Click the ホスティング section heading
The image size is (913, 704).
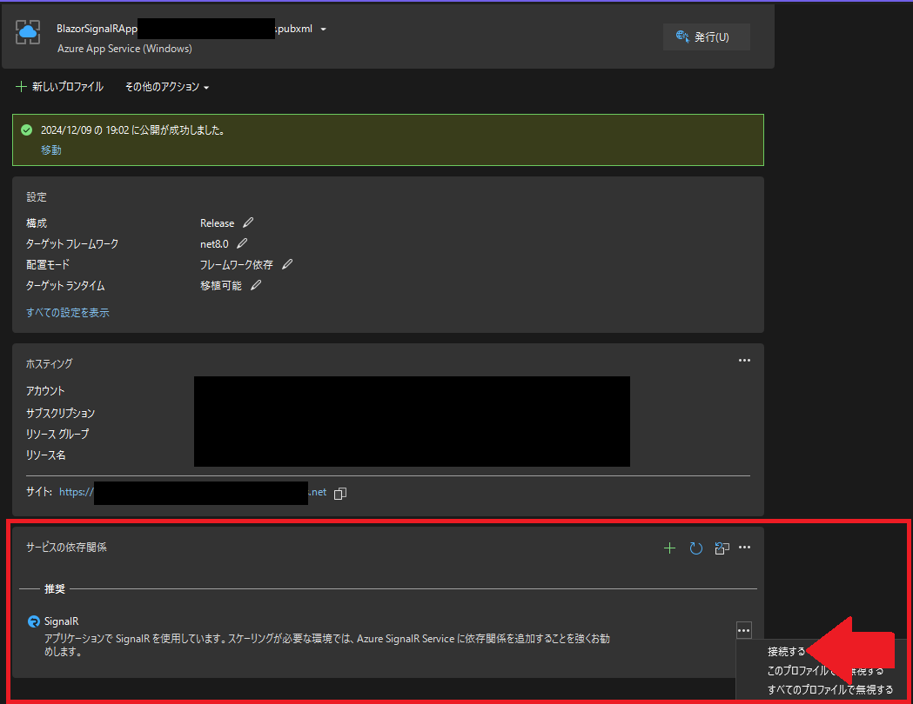(49, 364)
